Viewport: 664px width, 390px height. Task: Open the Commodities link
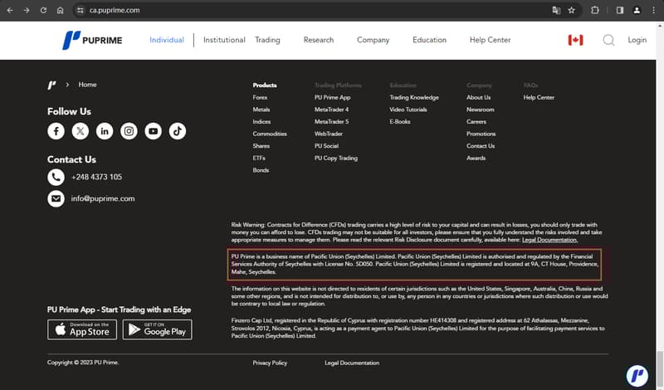[x=270, y=134]
